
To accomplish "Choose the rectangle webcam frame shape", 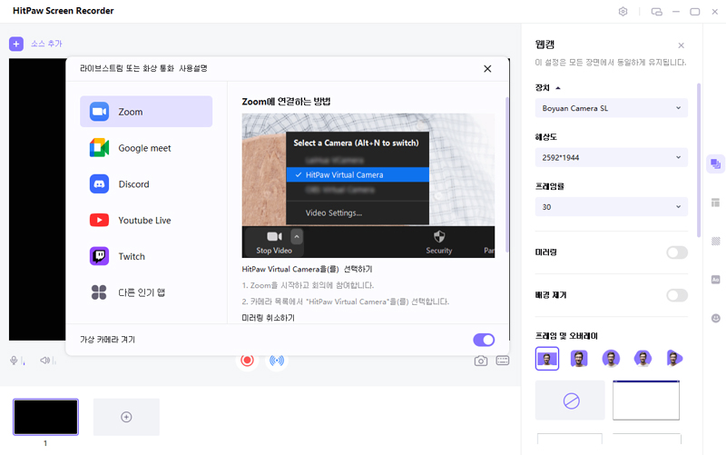I will pyautogui.click(x=547, y=358).
